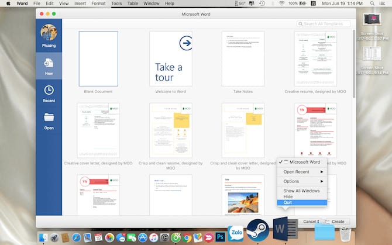This screenshot has height=245, width=392.
Task: Click the Phương account profile picture
Action: pos(49,34)
